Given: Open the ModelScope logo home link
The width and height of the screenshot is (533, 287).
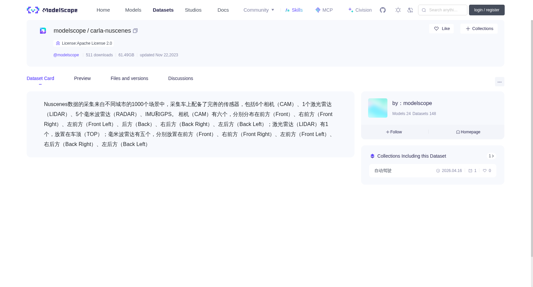Looking at the screenshot, I should click(52, 10).
